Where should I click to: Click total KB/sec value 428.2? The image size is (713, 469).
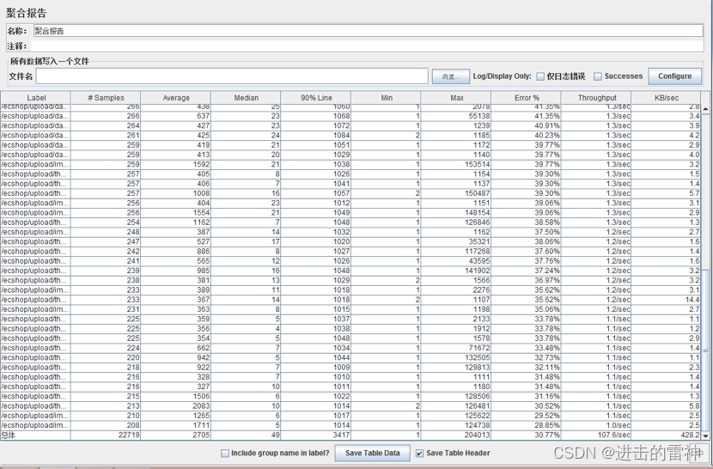click(690, 435)
